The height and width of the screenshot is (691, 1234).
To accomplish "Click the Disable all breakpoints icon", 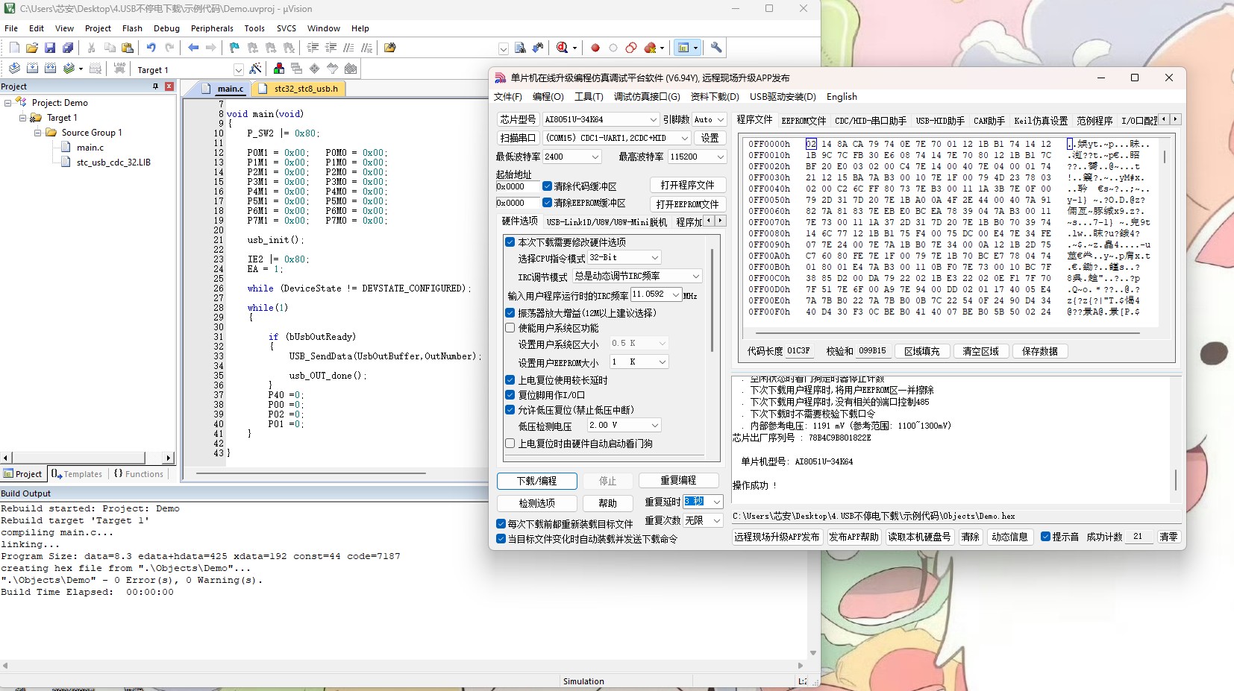I will [x=631, y=48].
